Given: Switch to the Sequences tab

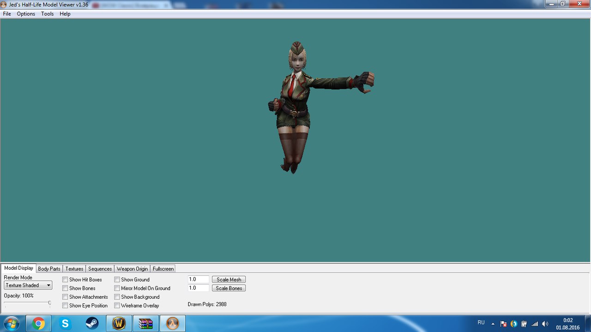Looking at the screenshot, I should click(x=100, y=269).
